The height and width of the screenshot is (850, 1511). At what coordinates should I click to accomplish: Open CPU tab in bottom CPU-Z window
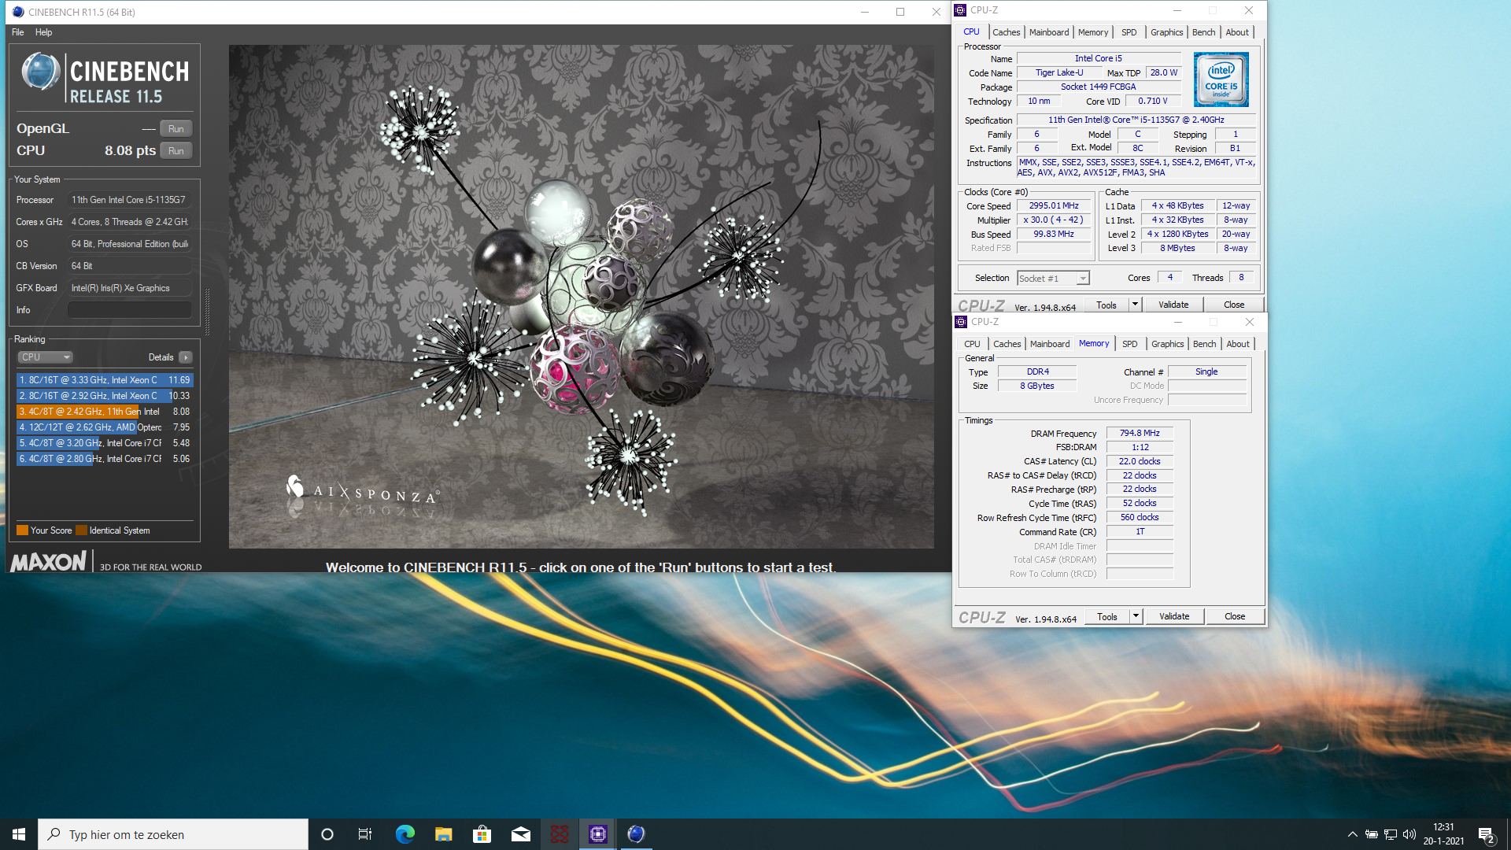point(972,344)
